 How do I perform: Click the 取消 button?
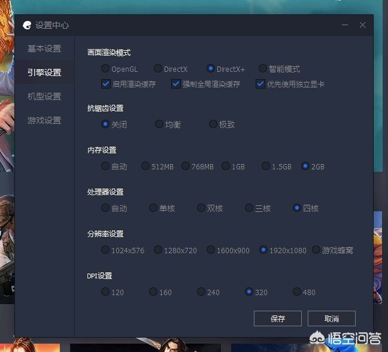click(332, 318)
